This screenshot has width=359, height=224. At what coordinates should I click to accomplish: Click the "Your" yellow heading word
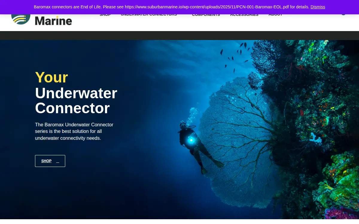pyautogui.click(x=51, y=77)
